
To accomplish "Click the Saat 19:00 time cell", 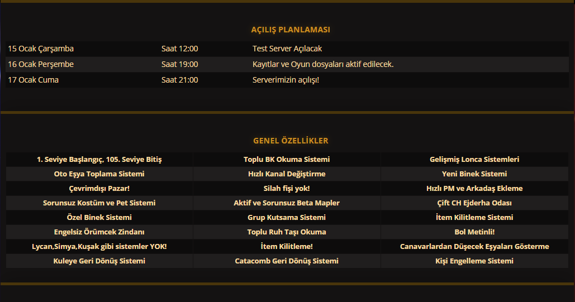I will pos(180,64).
